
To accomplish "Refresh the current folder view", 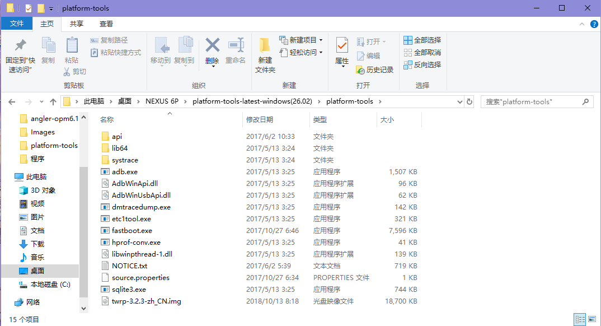I will coord(469,102).
